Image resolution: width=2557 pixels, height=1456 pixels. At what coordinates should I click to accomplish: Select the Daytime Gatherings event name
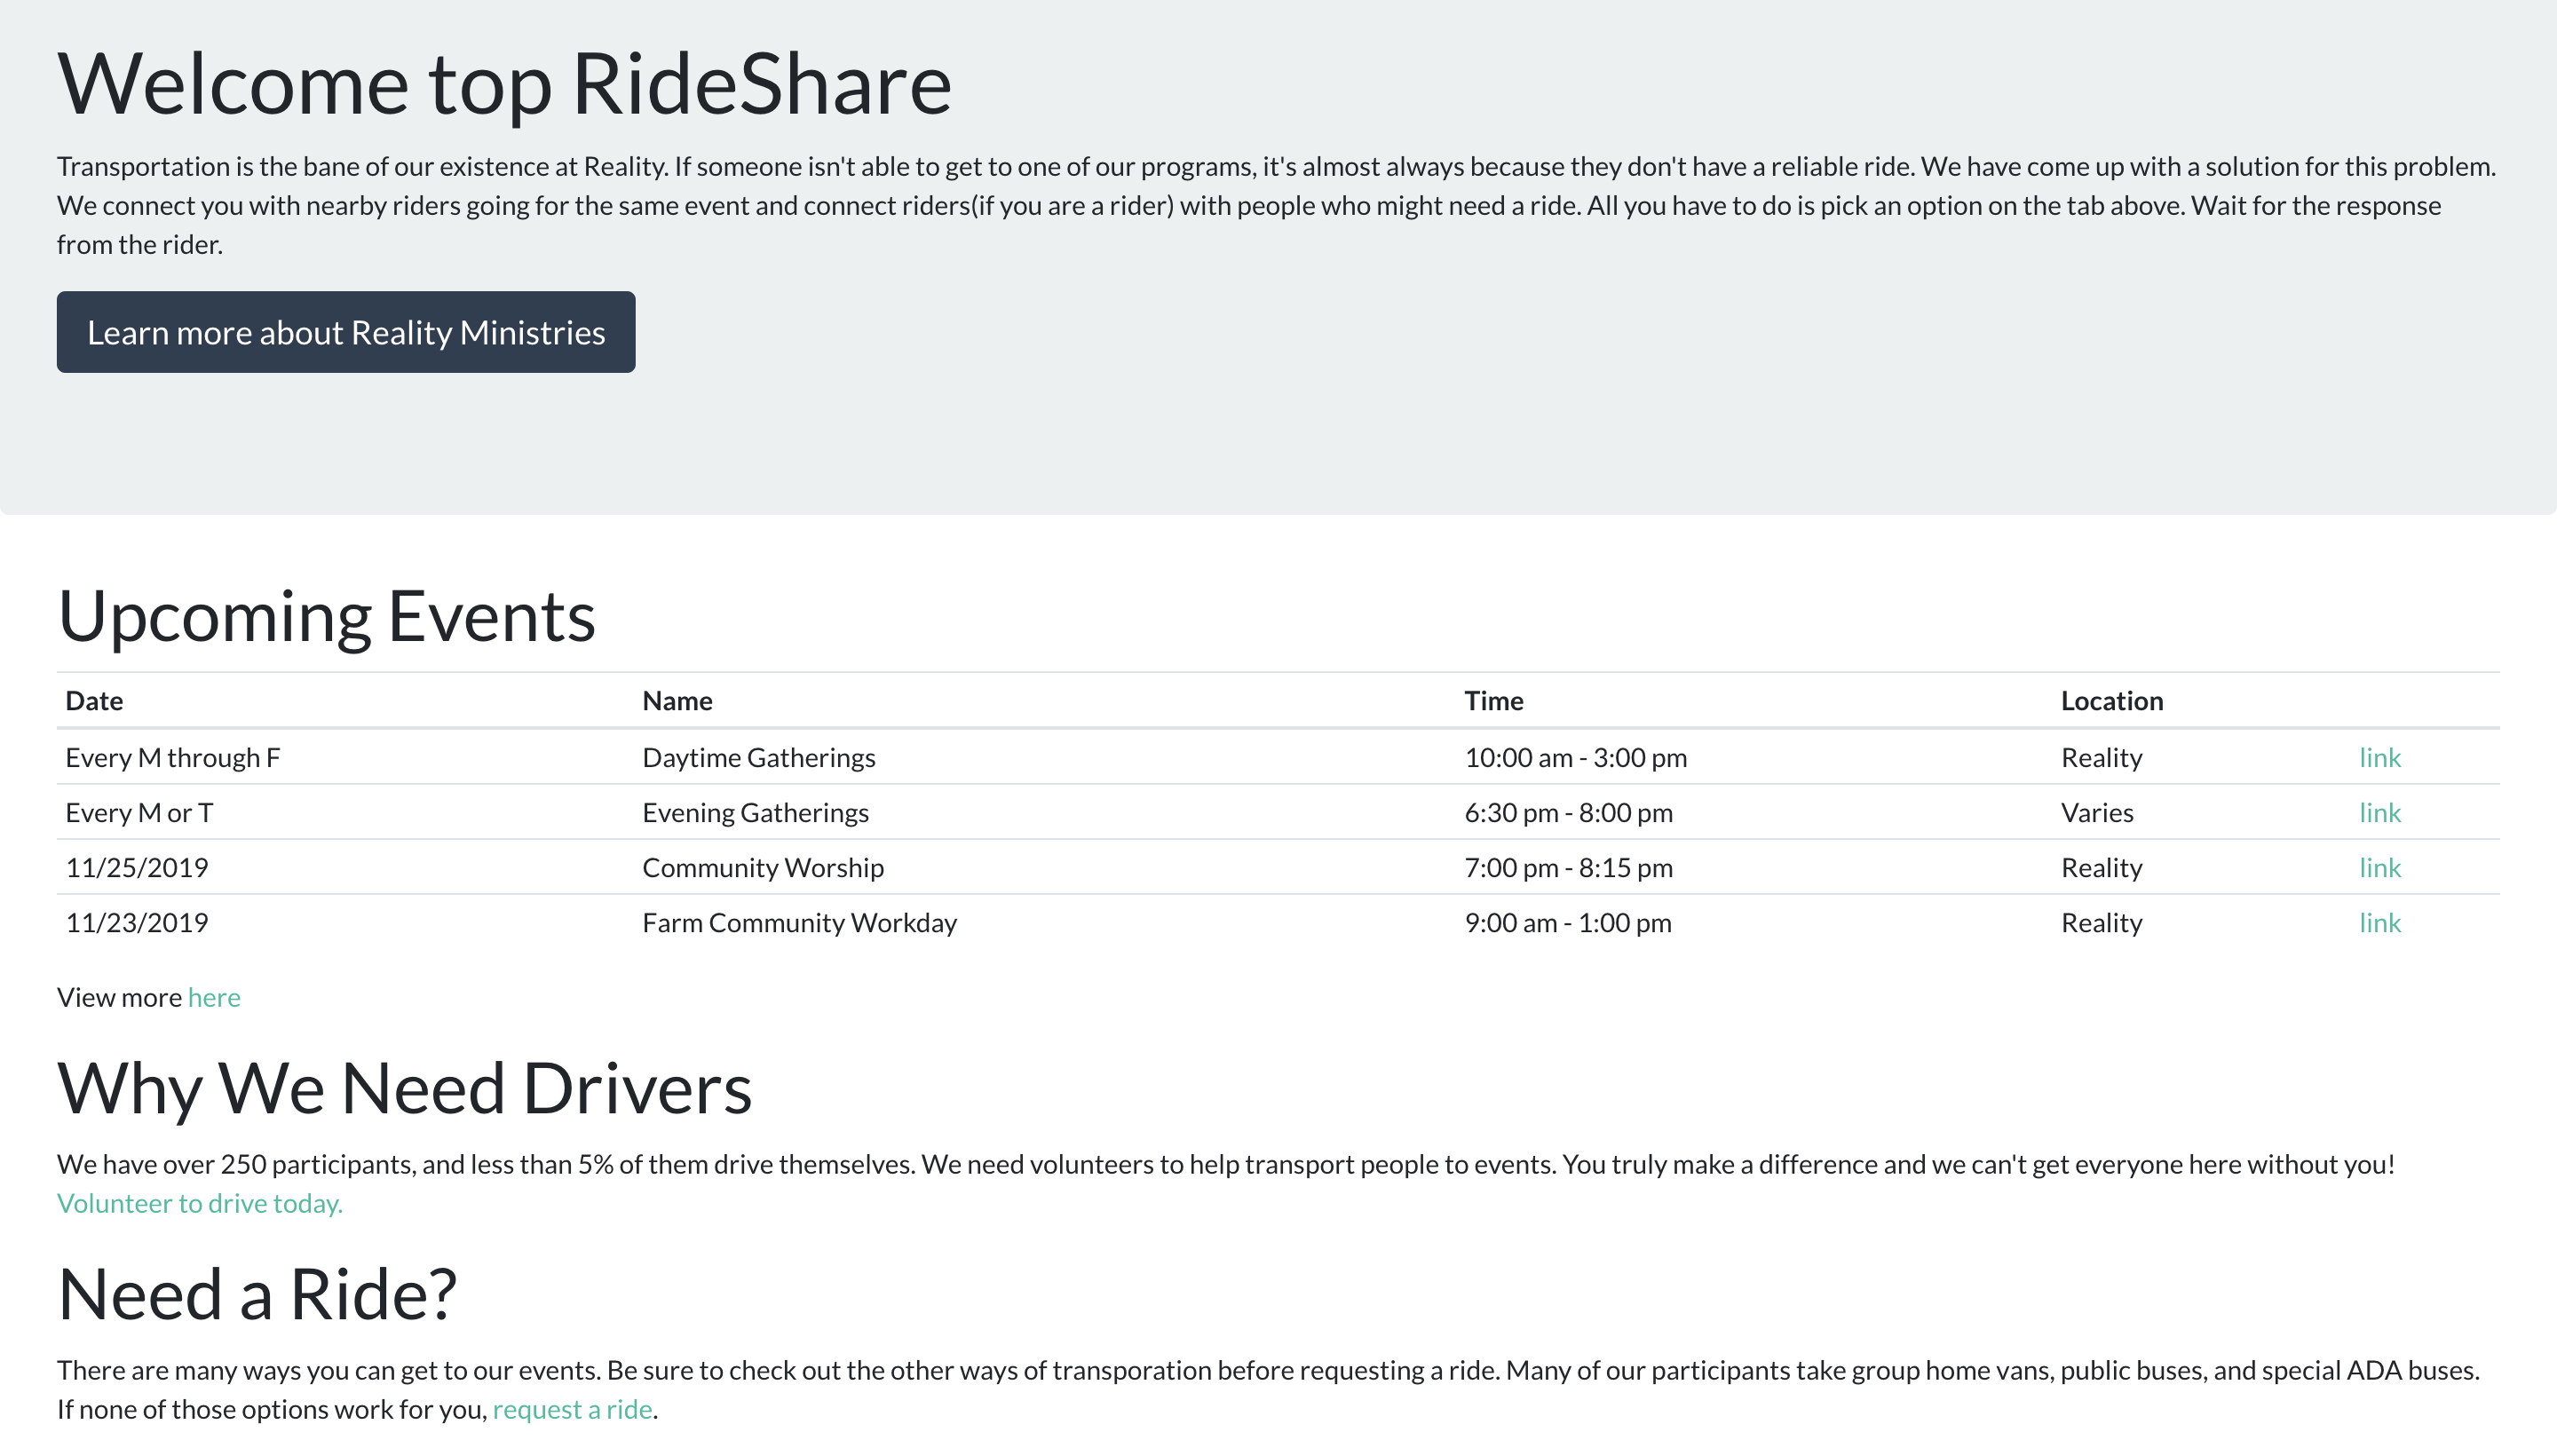click(758, 758)
